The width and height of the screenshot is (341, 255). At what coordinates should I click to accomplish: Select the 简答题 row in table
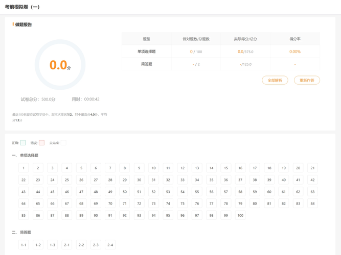coord(147,64)
